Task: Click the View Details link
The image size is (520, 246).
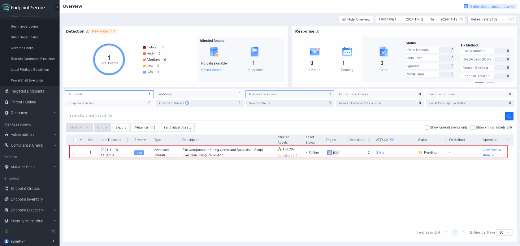Action: pyautogui.click(x=491, y=150)
